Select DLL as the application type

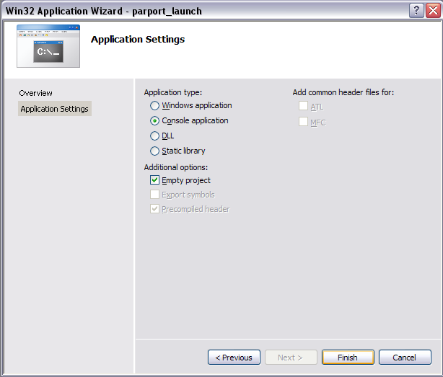click(154, 136)
